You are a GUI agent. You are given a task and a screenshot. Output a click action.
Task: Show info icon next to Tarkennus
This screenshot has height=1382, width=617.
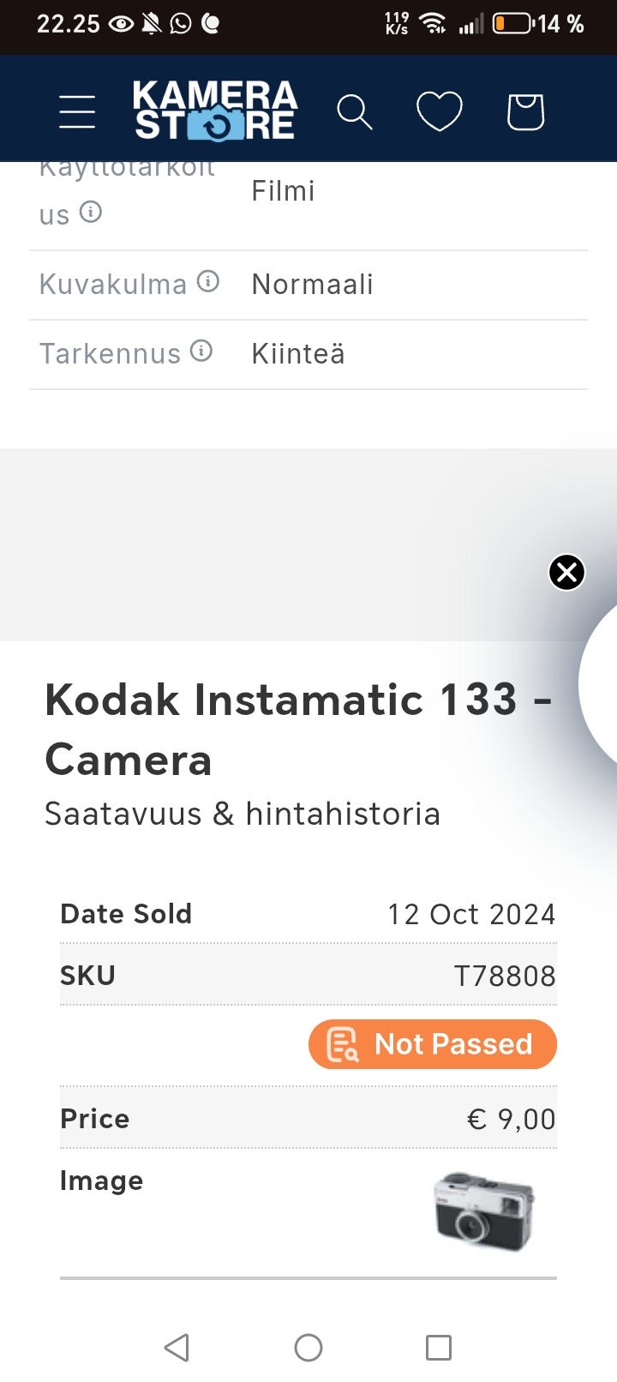click(x=201, y=351)
